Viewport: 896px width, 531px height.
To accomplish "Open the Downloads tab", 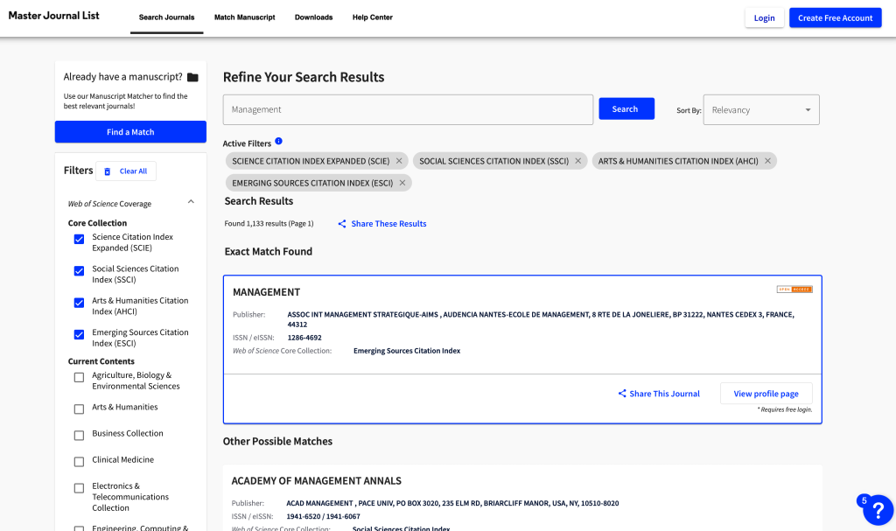I will click(x=314, y=17).
